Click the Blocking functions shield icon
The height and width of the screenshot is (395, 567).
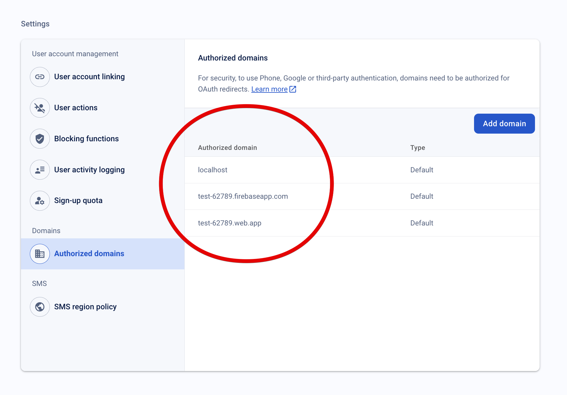pos(40,139)
